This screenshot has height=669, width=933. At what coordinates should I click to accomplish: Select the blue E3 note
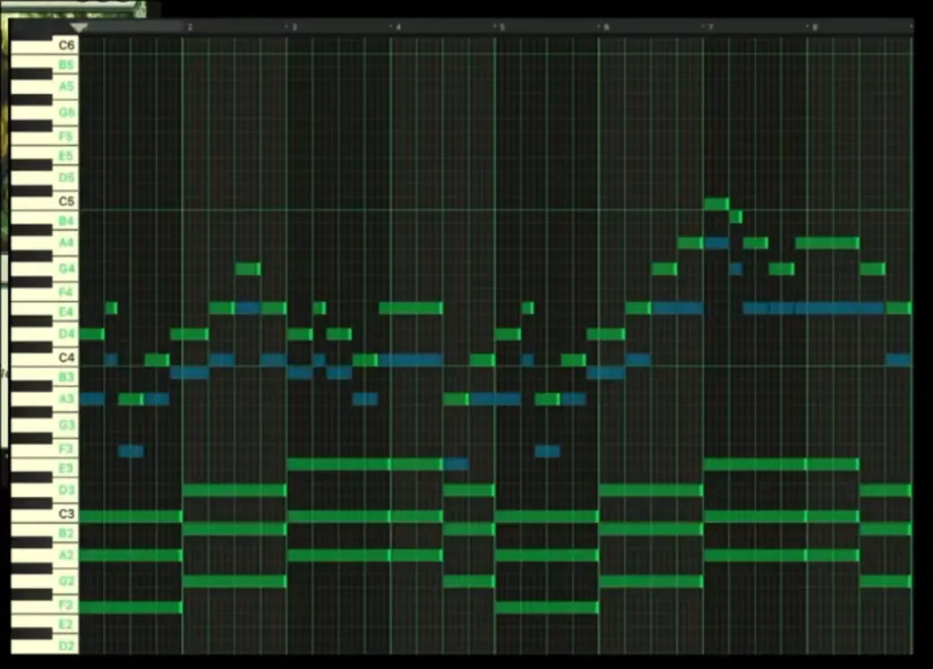click(455, 464)
